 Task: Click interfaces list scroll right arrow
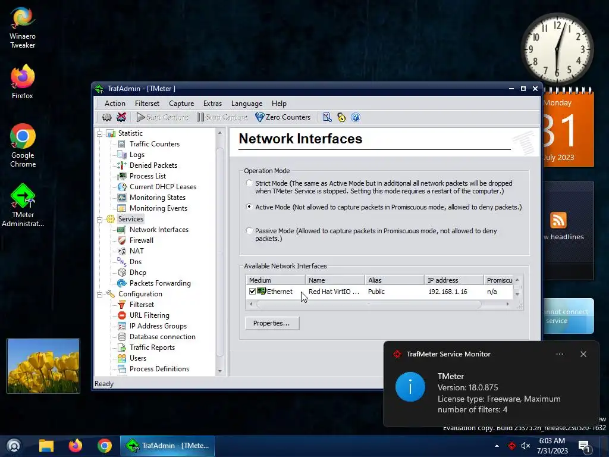(508, 304)
